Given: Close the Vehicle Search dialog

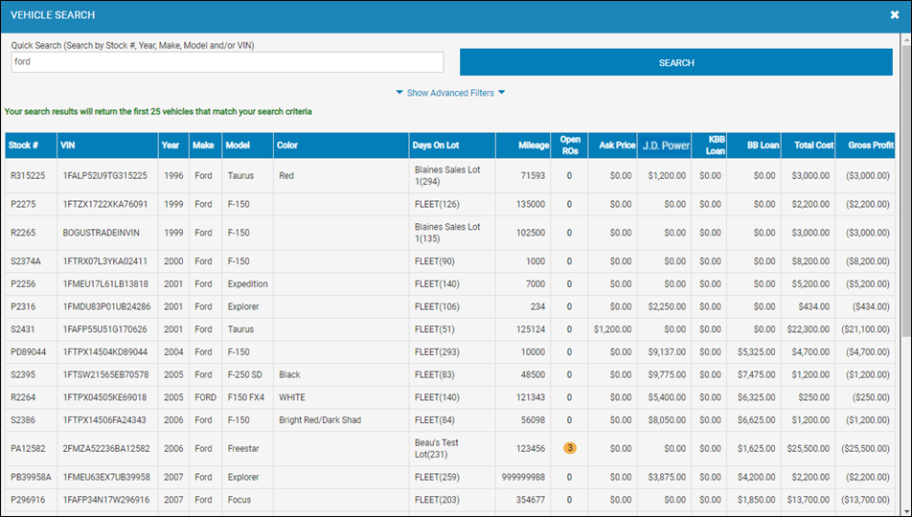Looking at the screenshot, I should tap(895, 15).
